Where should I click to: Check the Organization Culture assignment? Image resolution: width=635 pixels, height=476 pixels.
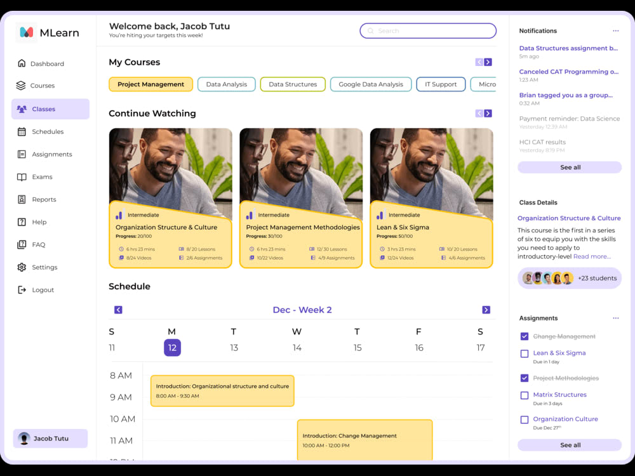coord(524,420)
